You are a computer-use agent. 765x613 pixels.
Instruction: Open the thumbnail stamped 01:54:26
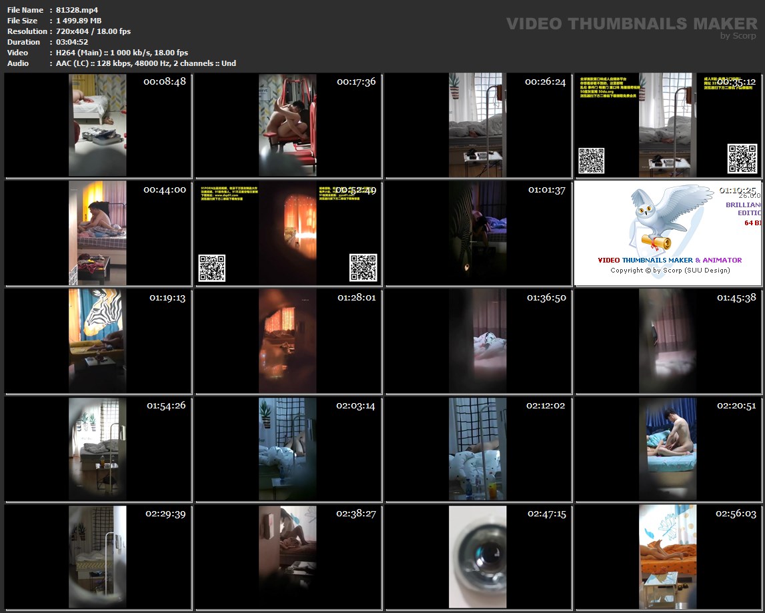(97, 448)
